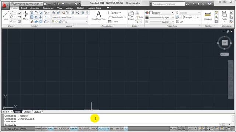
Task: Click the Circle draw tool icon
Action: pos(12,17)
